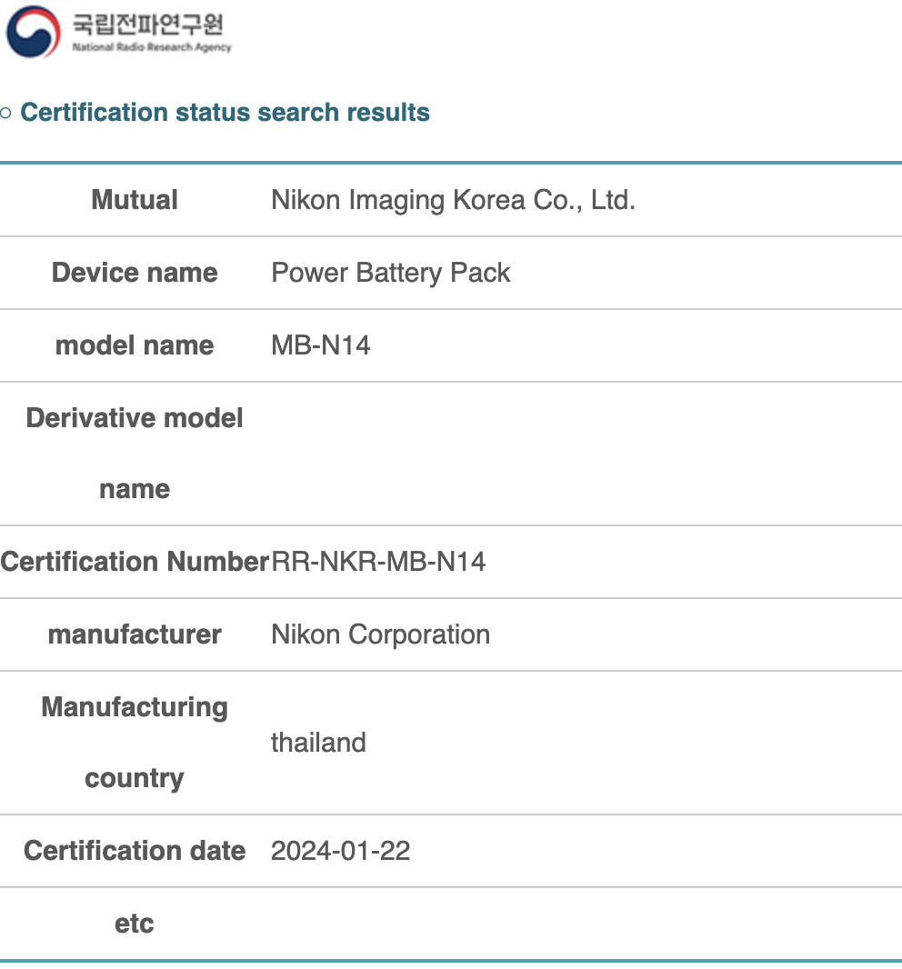
Task: Click the 'etc' row label
Action: point(135,924)
